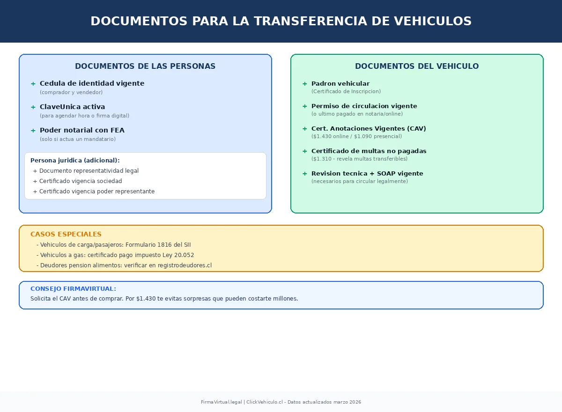Click the FirmaVirtual.legal footer link
This screenshot has width=562, height=412.
(221, 402)
